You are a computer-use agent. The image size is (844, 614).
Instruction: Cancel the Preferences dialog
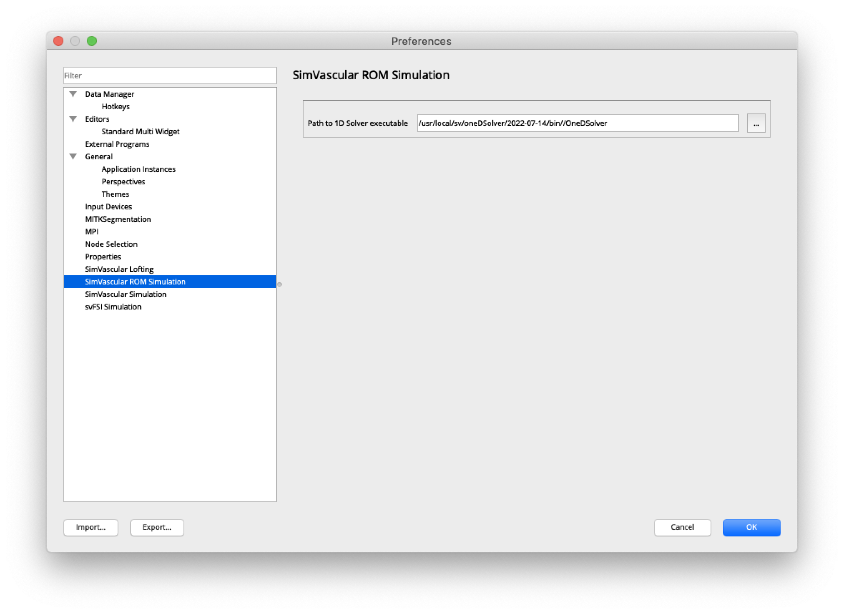(682, 527)
